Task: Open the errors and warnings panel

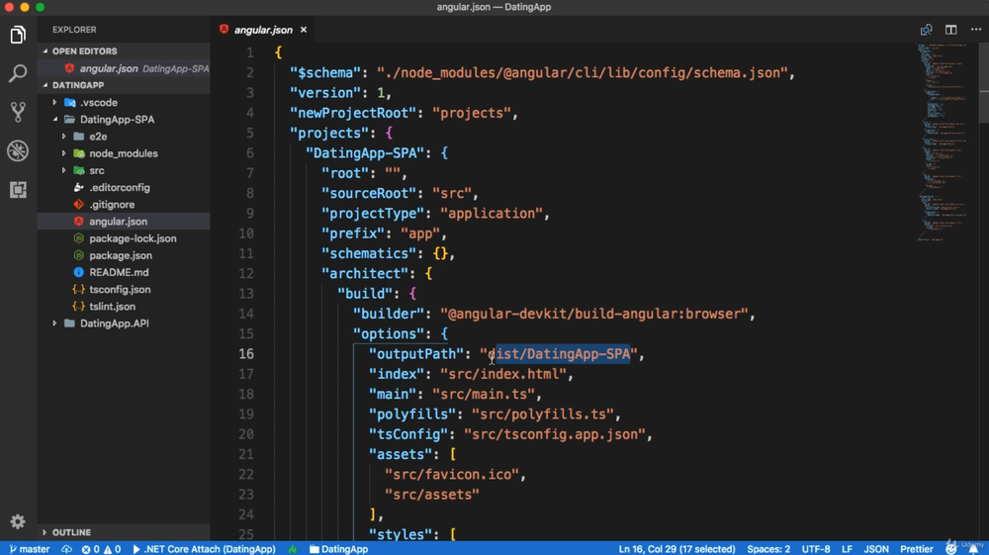Action: click(x=101, y=549)
